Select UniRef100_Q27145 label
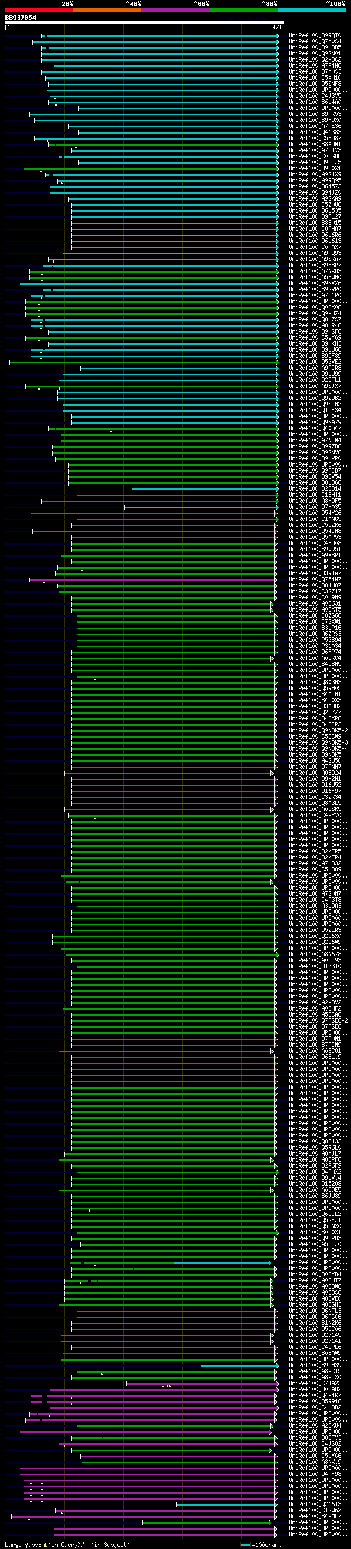 (x=314, y=1335)
